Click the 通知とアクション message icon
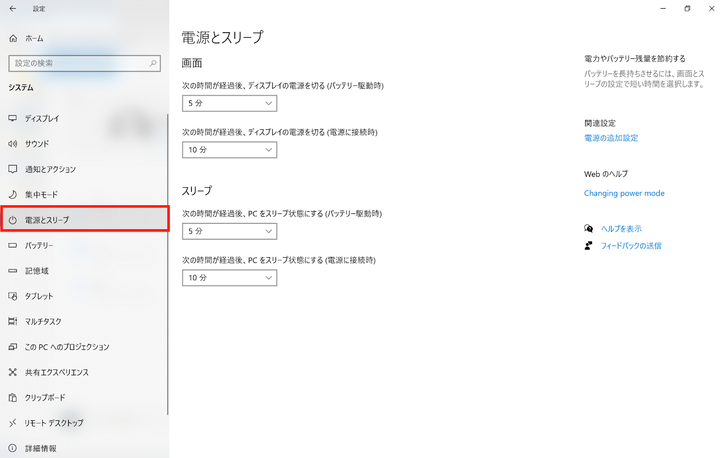 13,169
